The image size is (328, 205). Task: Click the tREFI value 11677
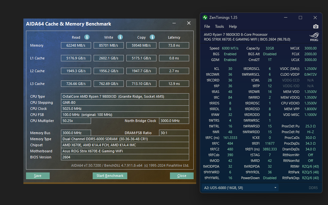tap(270, 143)
